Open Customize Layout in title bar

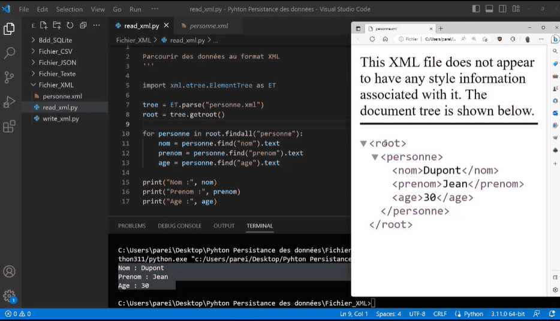click(516, 9)
